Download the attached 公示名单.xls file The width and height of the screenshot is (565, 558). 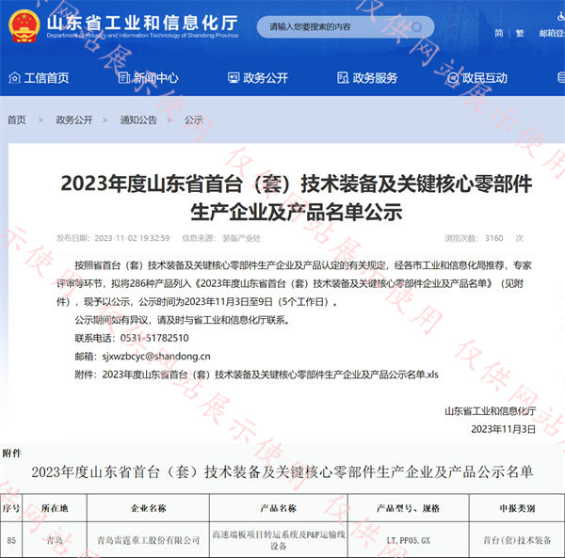coord(268,375)
